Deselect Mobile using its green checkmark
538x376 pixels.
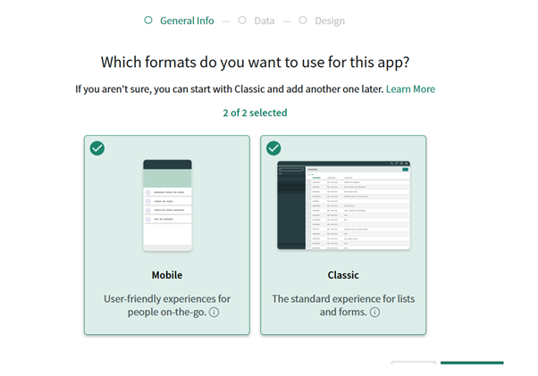click(x=97, y=148)
